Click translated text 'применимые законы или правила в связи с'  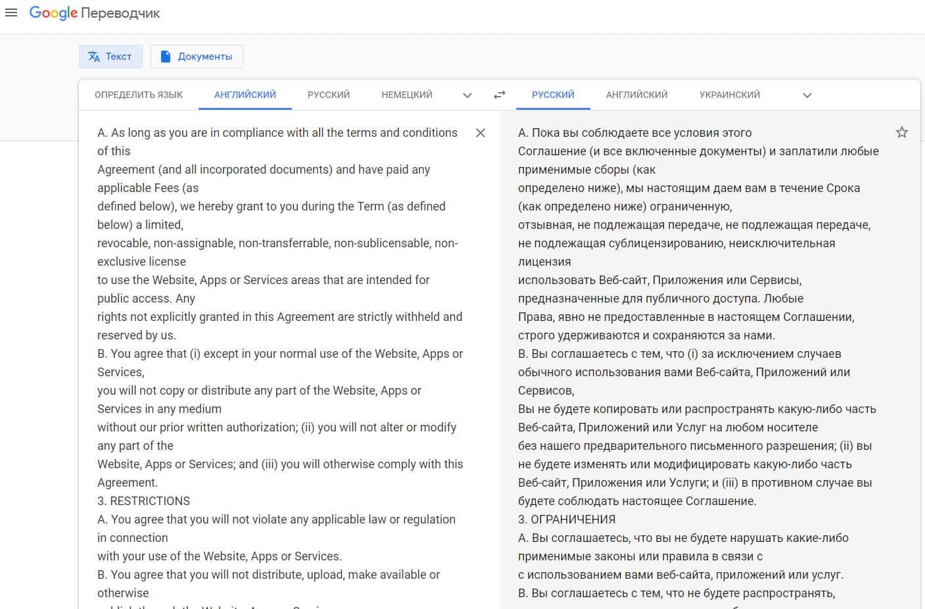[640, 556]
